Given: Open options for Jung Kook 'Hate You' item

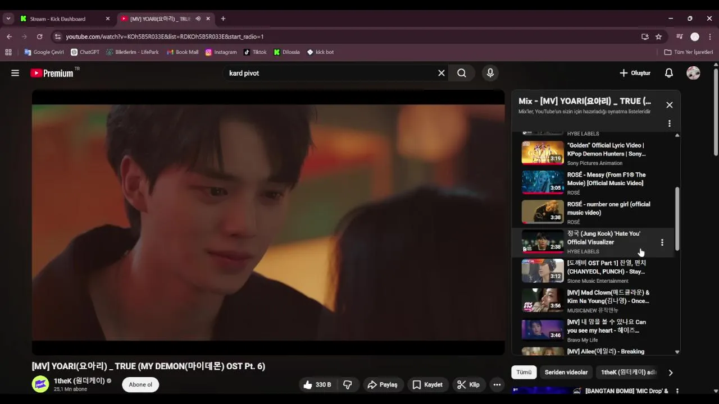Looking at the screenshot, I should pyautogui.click(x=662, y=242).
